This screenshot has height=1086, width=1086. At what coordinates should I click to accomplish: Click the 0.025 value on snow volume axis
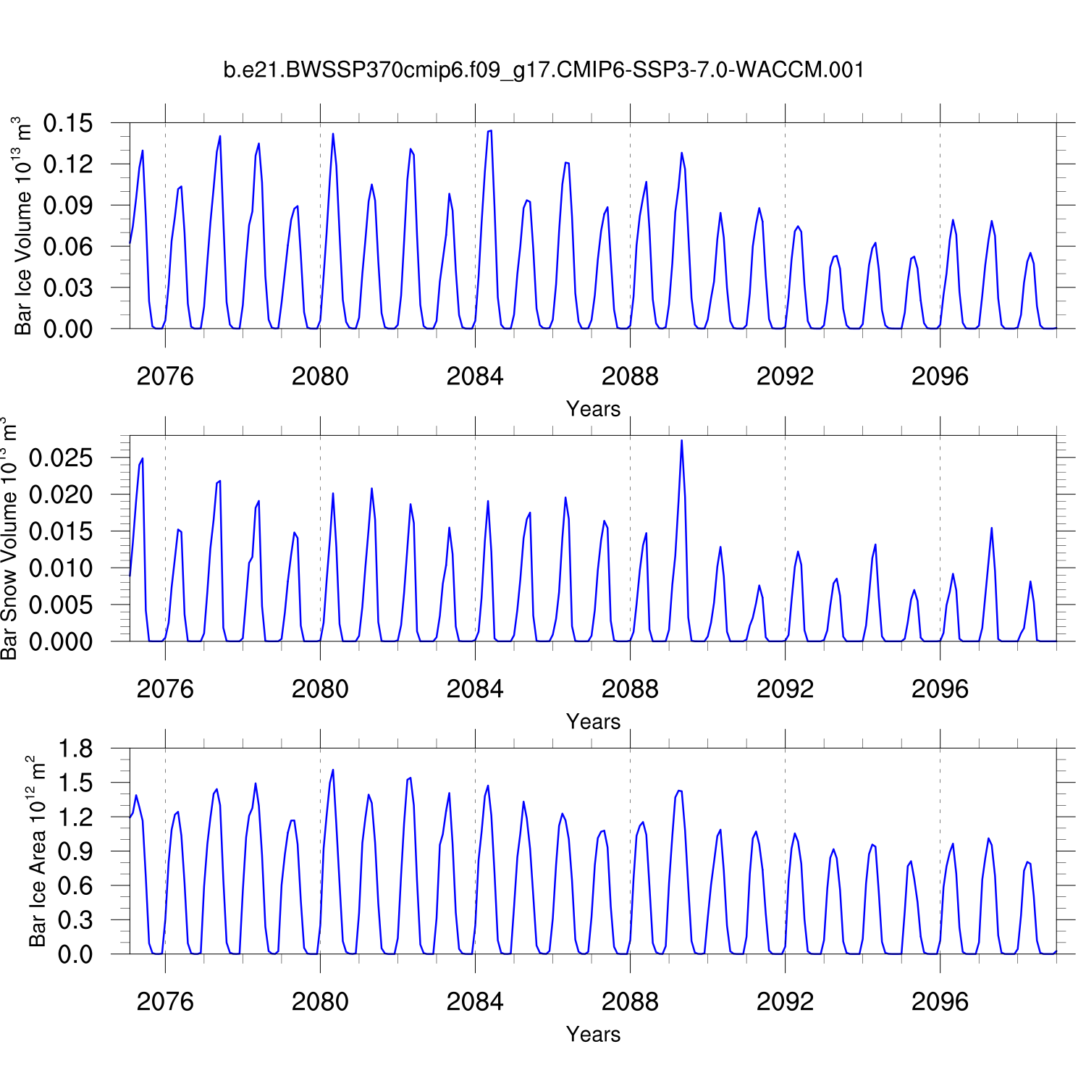click(x=61, y=458)
